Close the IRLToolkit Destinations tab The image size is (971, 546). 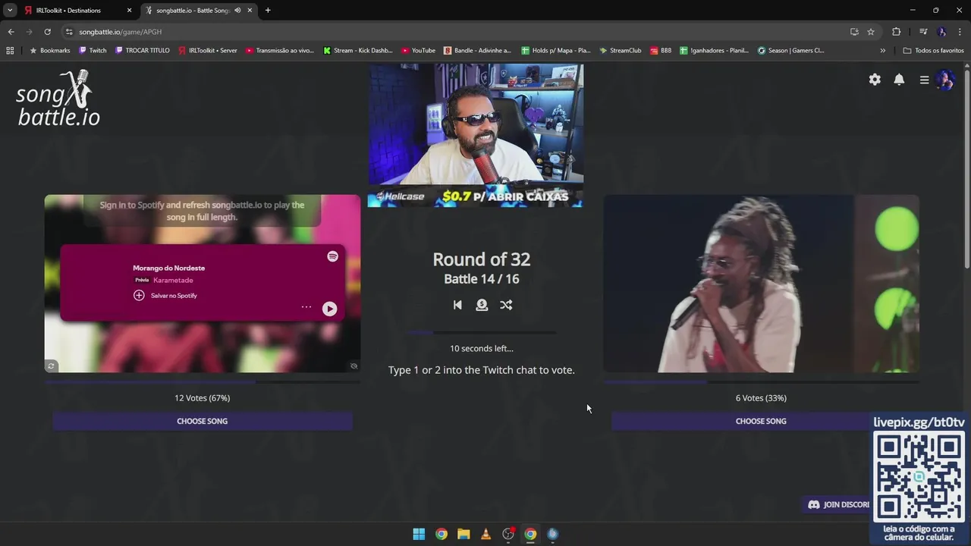[x=129, y=11]
